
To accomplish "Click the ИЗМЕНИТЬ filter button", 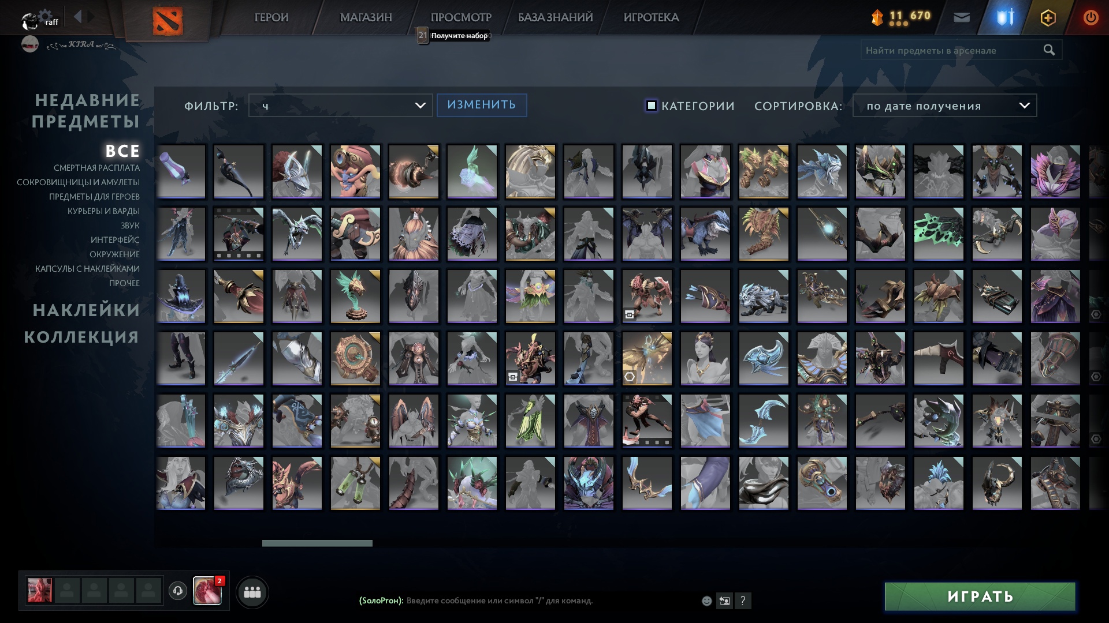I will pyautogui.click(x=482, y=105).
